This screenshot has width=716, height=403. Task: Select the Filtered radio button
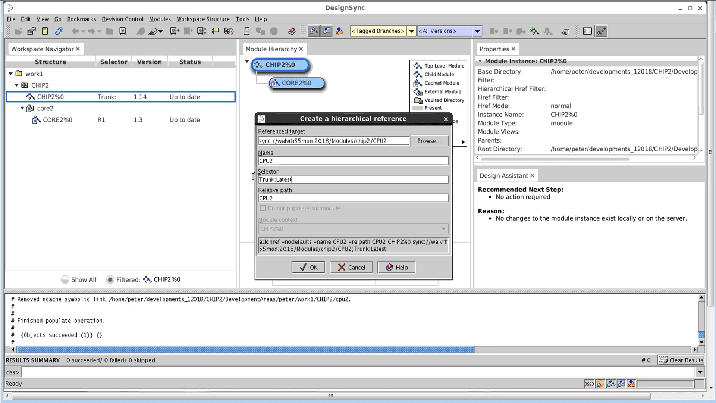[x=110, y=280]
